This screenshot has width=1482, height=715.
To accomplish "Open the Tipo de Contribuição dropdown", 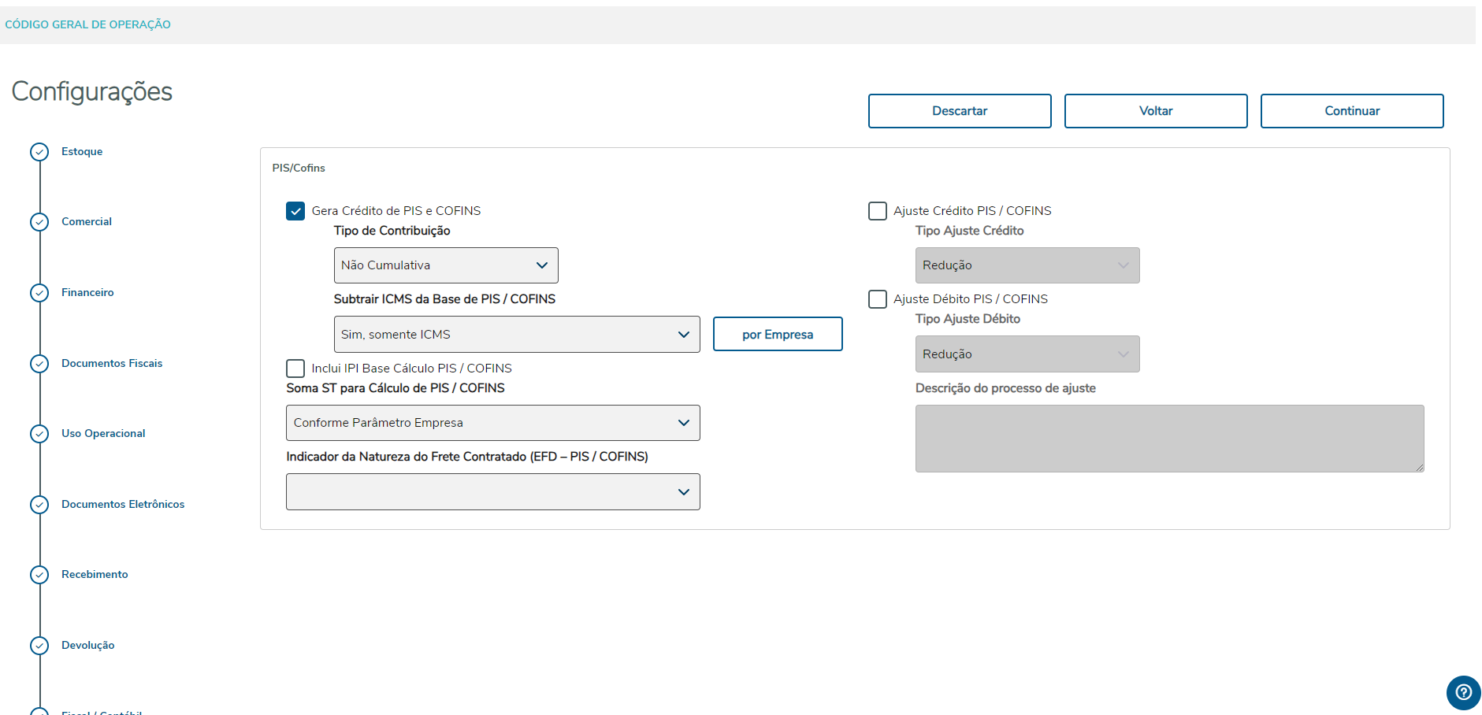I will click(x=445, y=265).
